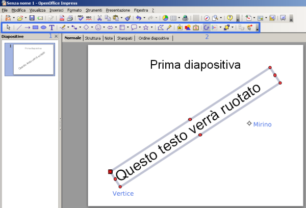Toggle Edit Points mode
The width and height of the screenshot is (306, 208).
click(x=161, y=28)
